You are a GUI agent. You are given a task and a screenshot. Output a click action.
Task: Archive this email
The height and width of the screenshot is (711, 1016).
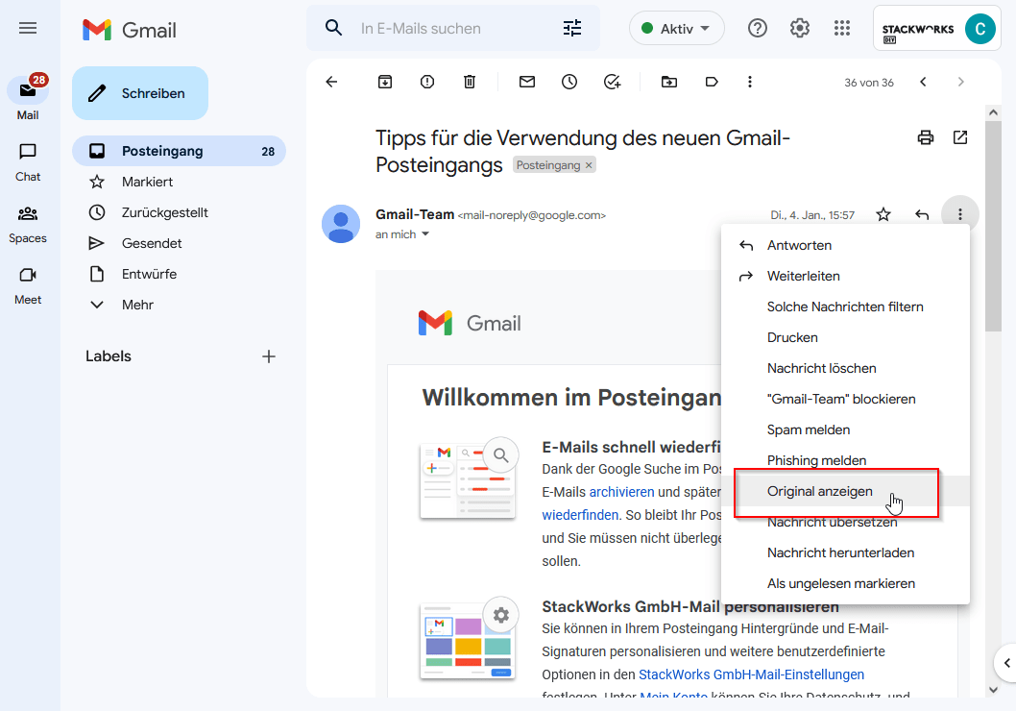(x=385, y=82)
